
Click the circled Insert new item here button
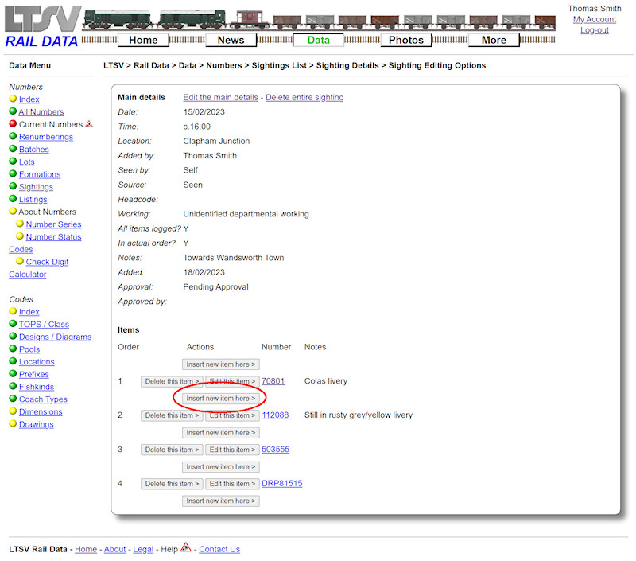pyautogui.click(x=220, y=398)
